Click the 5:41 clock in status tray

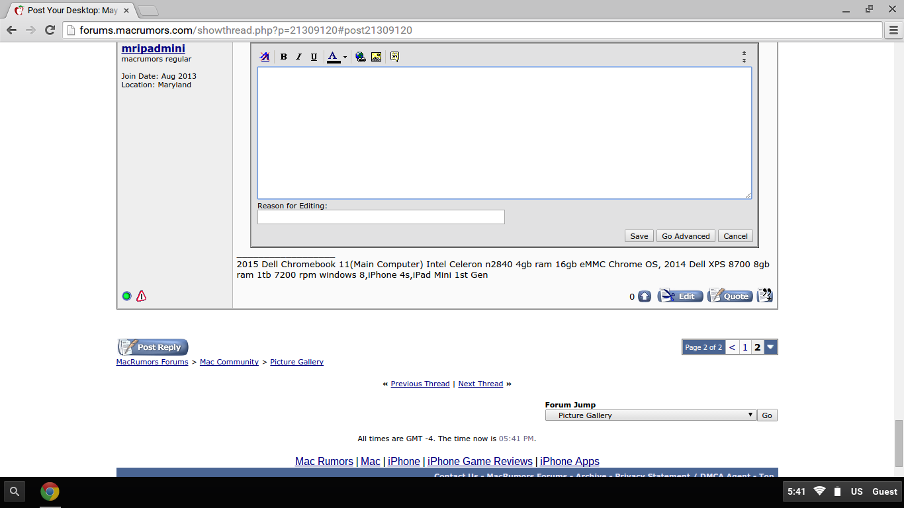point(797,491)
